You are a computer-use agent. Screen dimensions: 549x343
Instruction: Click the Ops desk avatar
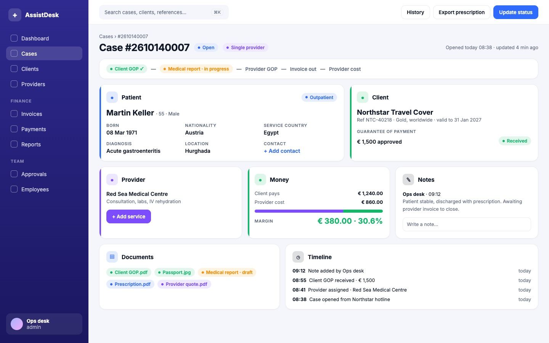point(17,324)
